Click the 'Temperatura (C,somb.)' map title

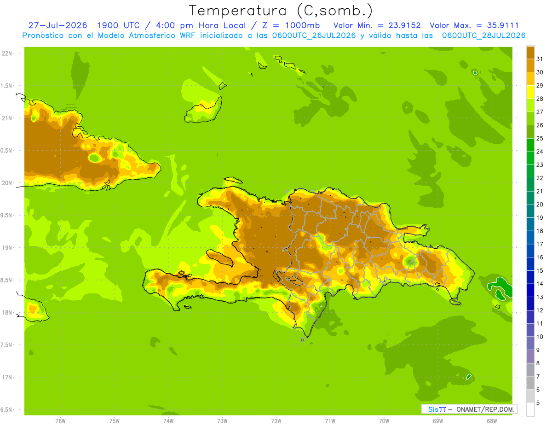point(281,11)
